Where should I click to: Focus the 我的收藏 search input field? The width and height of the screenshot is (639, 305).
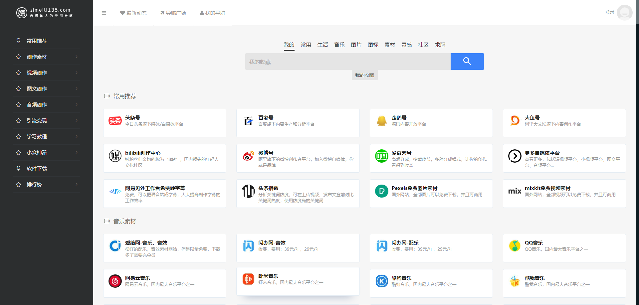click(x=348, y=62)
